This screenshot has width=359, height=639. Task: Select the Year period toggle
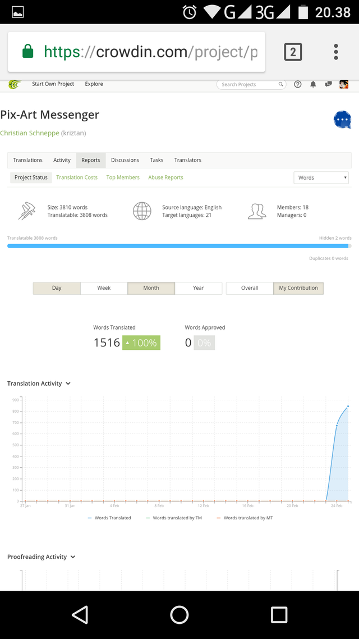pyautogui.click(x=198, y=288)
